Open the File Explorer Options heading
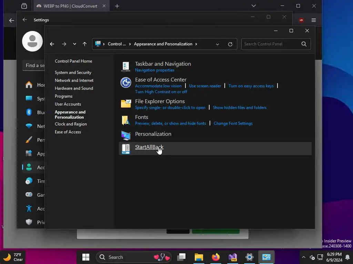This screenshot has width=353, height=264. pos(160,101)
